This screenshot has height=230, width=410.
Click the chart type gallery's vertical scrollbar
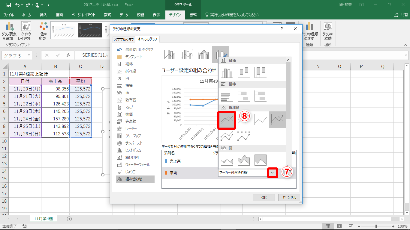pyautogui.click(x=288, y=113)
